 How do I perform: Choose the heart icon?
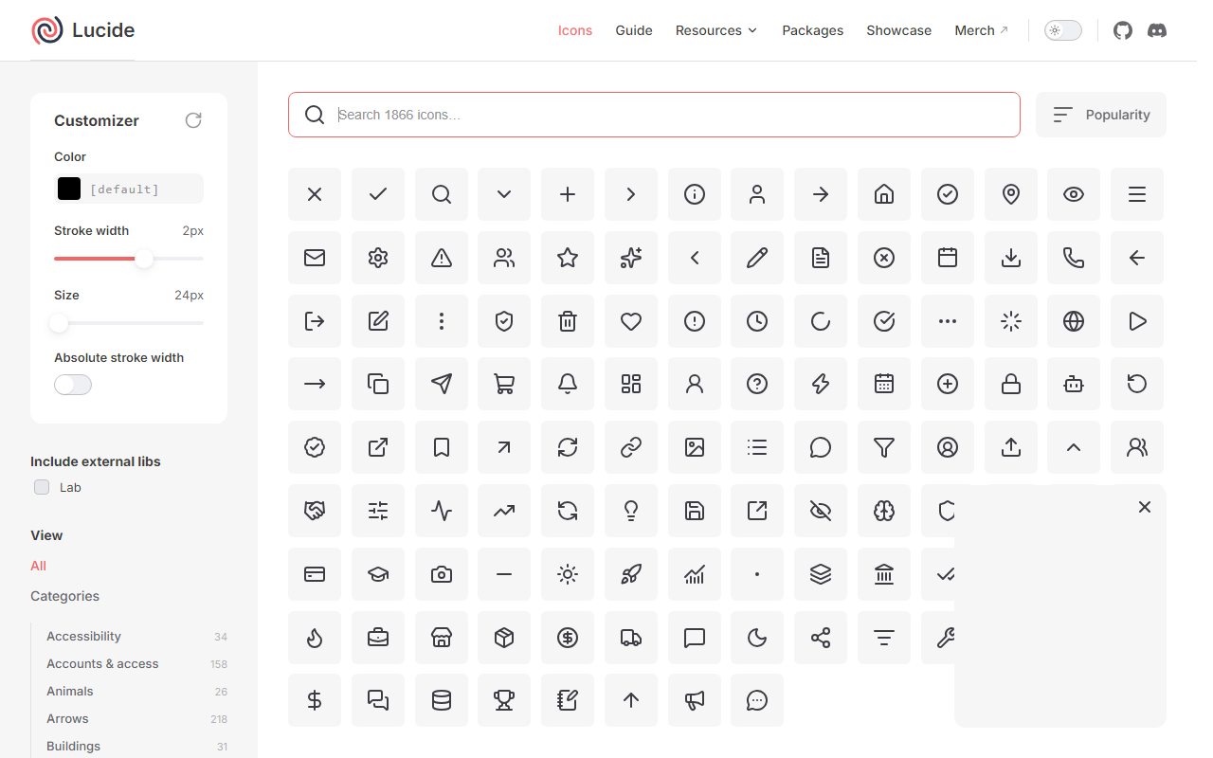click(631, 321)
